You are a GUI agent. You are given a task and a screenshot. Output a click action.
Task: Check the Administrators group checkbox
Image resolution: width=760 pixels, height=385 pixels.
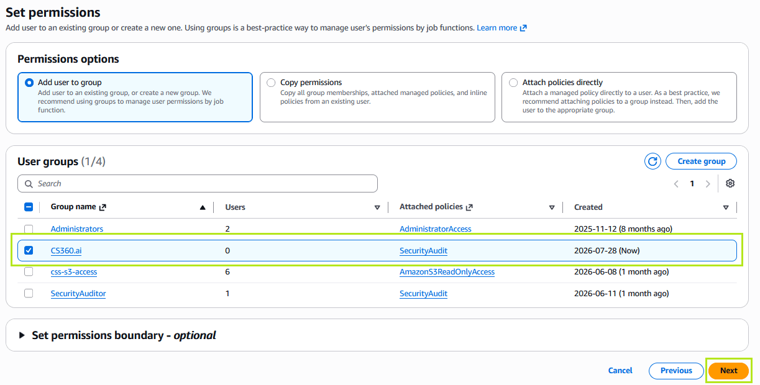click(x=29, y=229)
